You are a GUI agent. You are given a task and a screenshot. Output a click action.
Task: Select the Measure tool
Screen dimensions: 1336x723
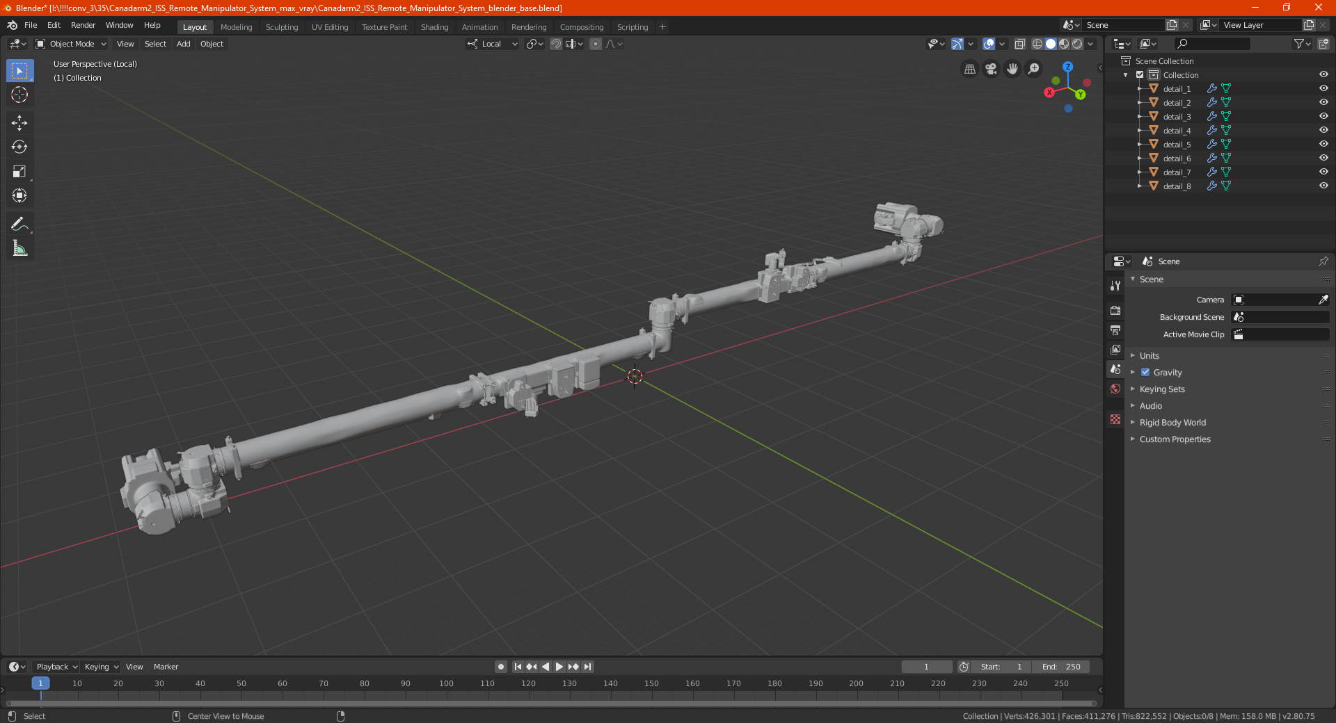click(x=19, y=248)
